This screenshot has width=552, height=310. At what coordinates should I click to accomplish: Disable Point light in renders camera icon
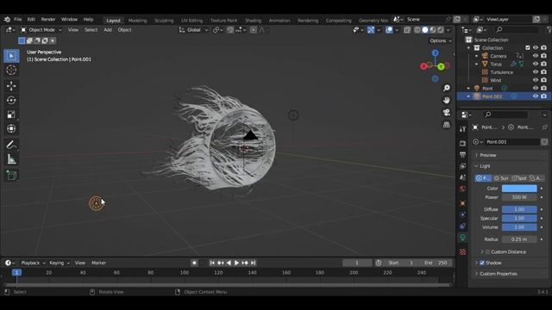(x=544, y=88)
